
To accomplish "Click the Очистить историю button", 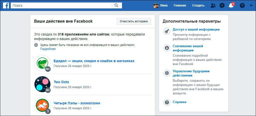I will [x=134, y=21].
